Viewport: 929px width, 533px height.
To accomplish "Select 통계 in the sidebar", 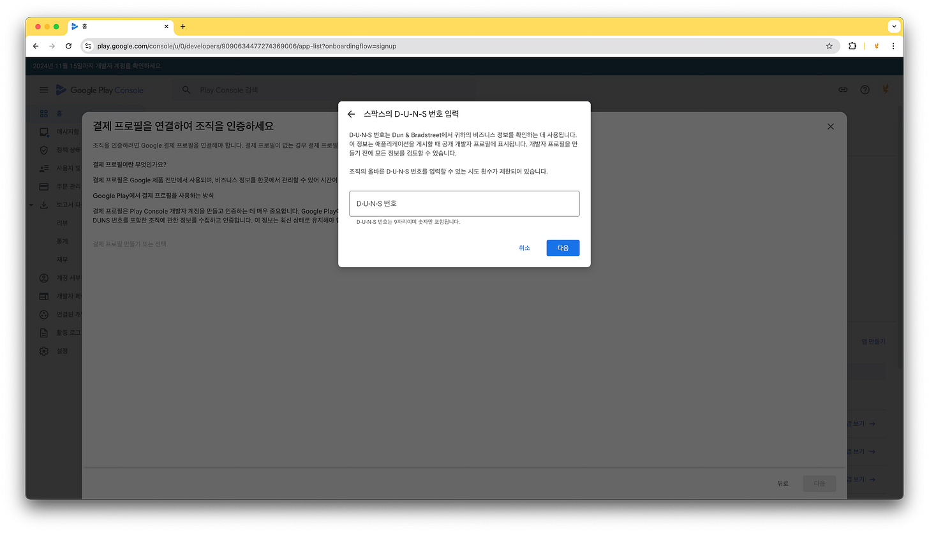I will point(62,242).
